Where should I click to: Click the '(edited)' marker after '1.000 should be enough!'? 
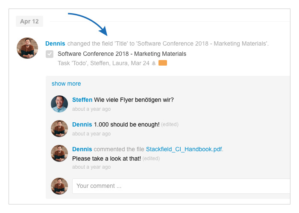[170, 124]
